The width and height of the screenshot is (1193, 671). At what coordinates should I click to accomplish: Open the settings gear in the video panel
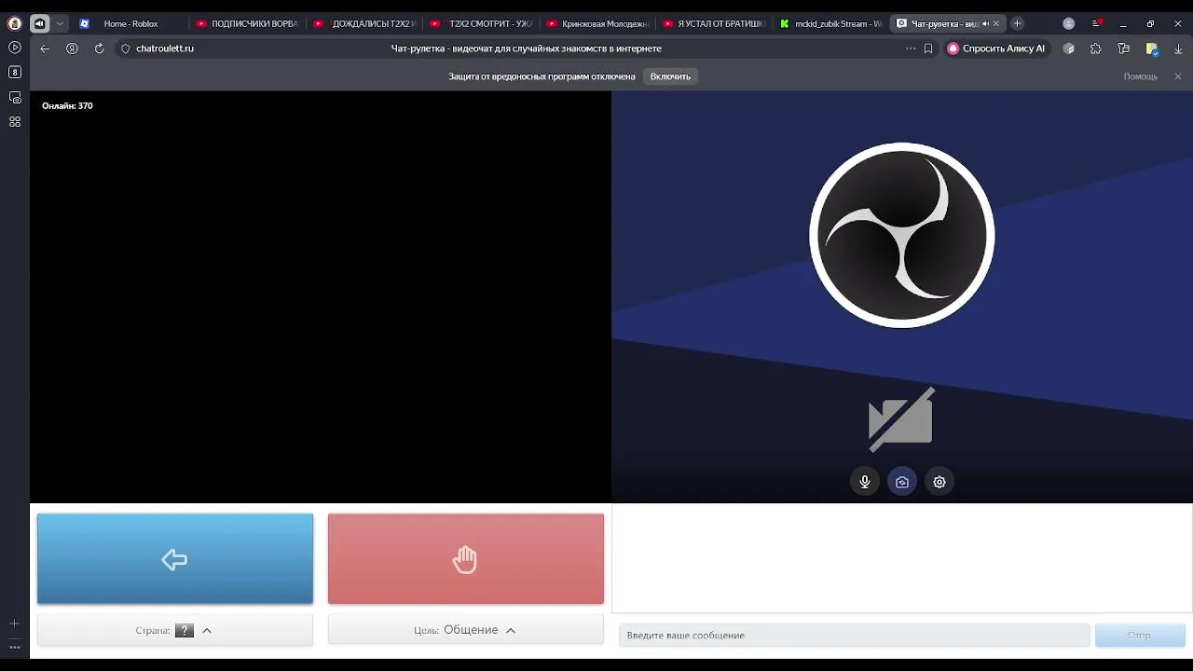pyautogui.click(x=939, y=482)
